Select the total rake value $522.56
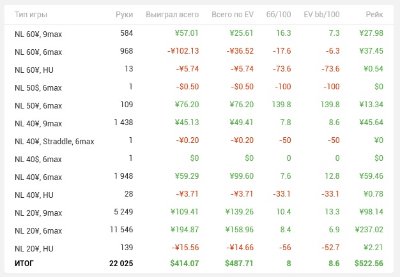 tap(369, 263)
